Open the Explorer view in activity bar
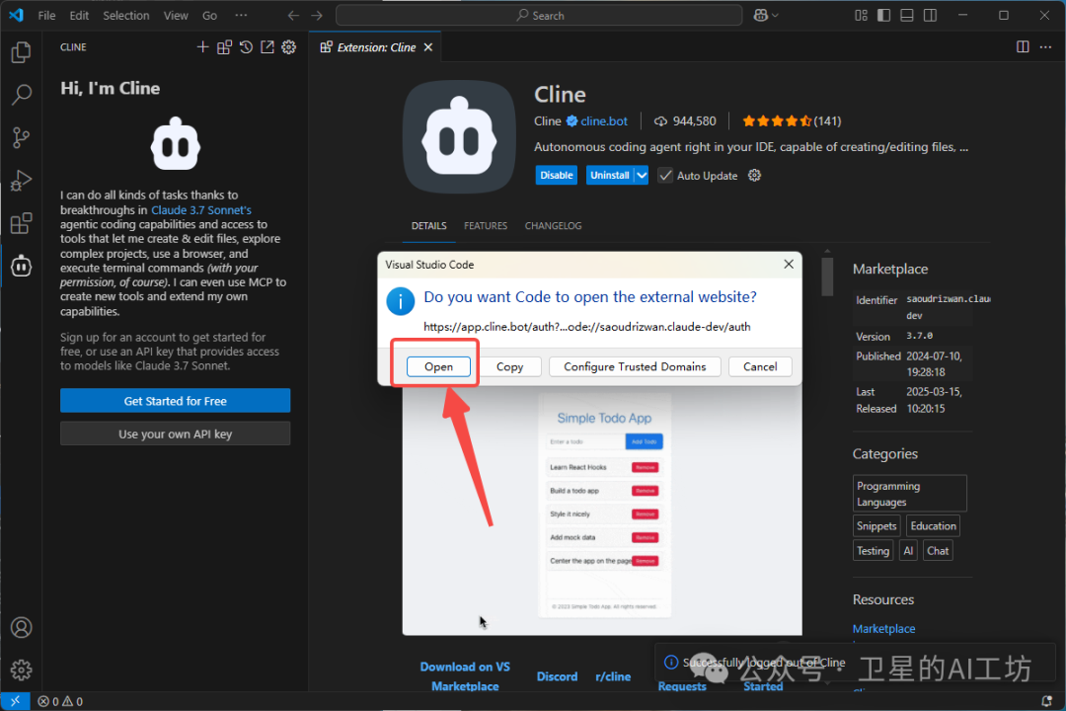Image resolution: width=1066 pixels, height=711 pixels. coord(21,52)
